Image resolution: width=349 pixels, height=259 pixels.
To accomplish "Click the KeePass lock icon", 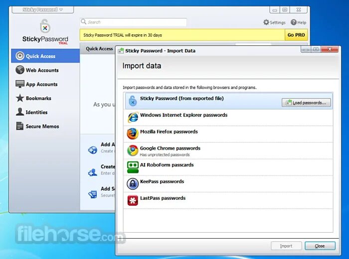I will pos(133,184).
